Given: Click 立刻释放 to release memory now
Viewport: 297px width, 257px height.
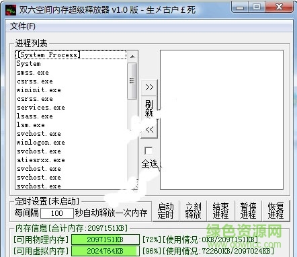Looking at the screenshot, I should 193,211.
